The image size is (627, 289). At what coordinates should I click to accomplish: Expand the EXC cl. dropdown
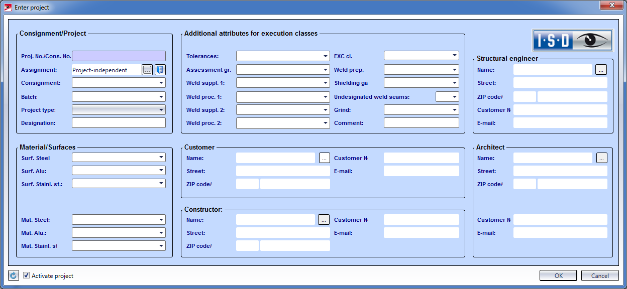pyautogui.click(x=421, y=56)
